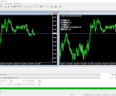Open the periodicity clock dropdown

(56, 7)
